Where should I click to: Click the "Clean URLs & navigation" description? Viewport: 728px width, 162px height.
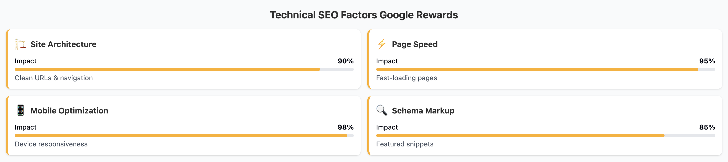54,78
